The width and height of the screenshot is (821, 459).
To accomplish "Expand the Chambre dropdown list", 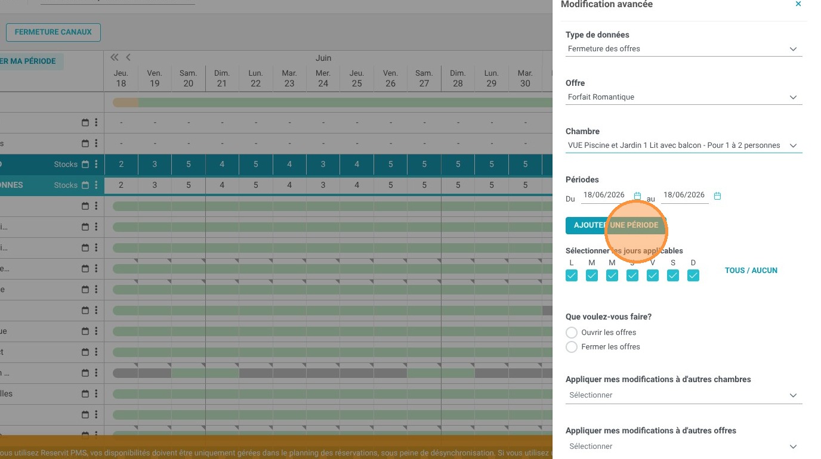I will tap(684, 145).
